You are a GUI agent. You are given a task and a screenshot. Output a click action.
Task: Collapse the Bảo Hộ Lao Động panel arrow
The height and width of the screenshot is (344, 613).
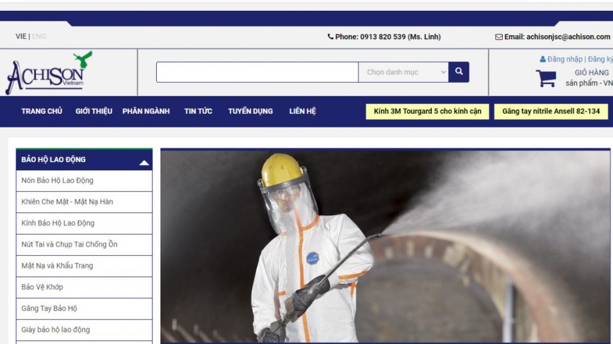click(x=144, y=162)
